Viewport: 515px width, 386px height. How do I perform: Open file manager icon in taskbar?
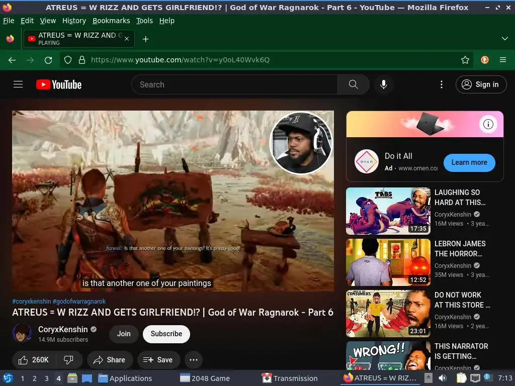coord(72,378)
